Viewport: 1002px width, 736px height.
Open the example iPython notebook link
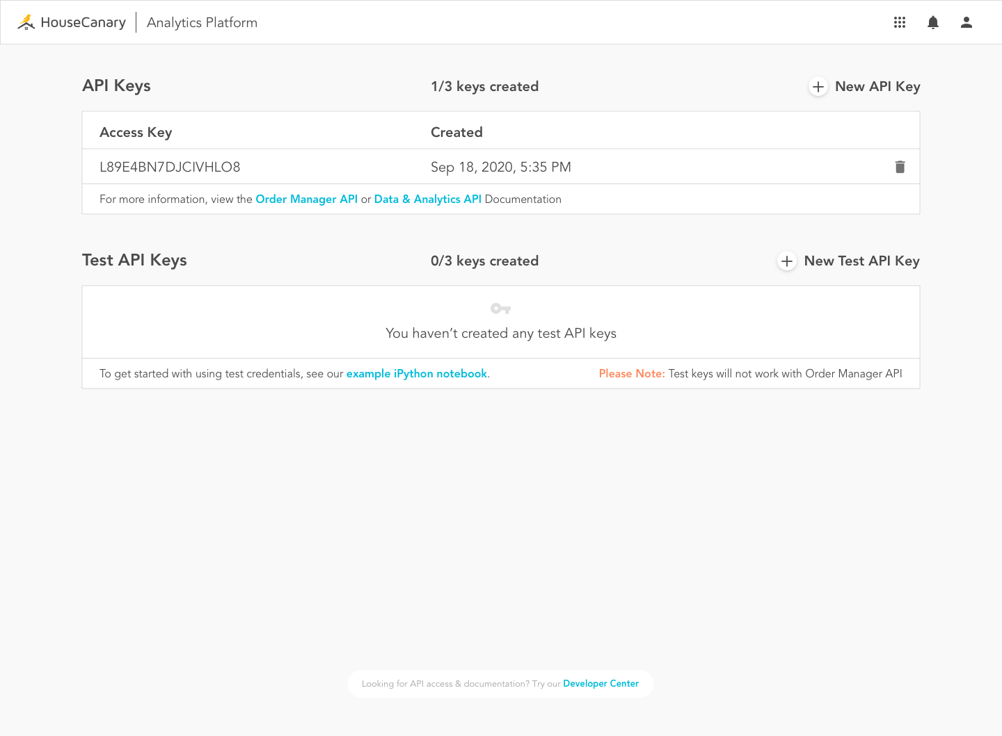point(416,373)
